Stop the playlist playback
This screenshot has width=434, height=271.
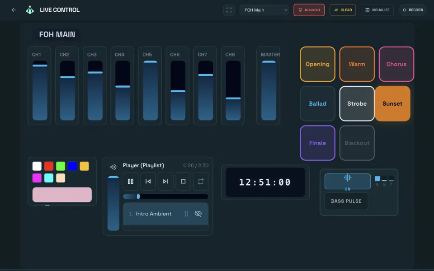183,182
